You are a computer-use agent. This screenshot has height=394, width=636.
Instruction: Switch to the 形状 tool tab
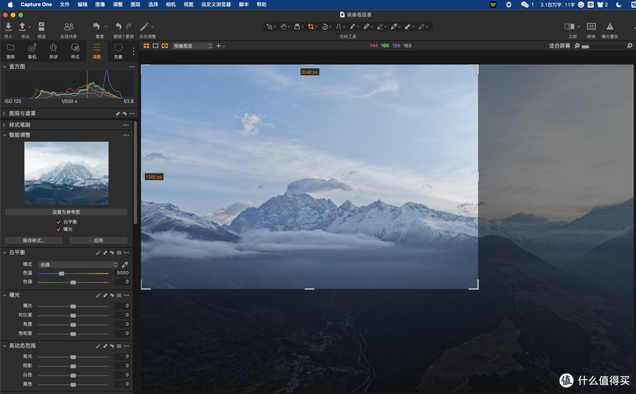point(54,51)
